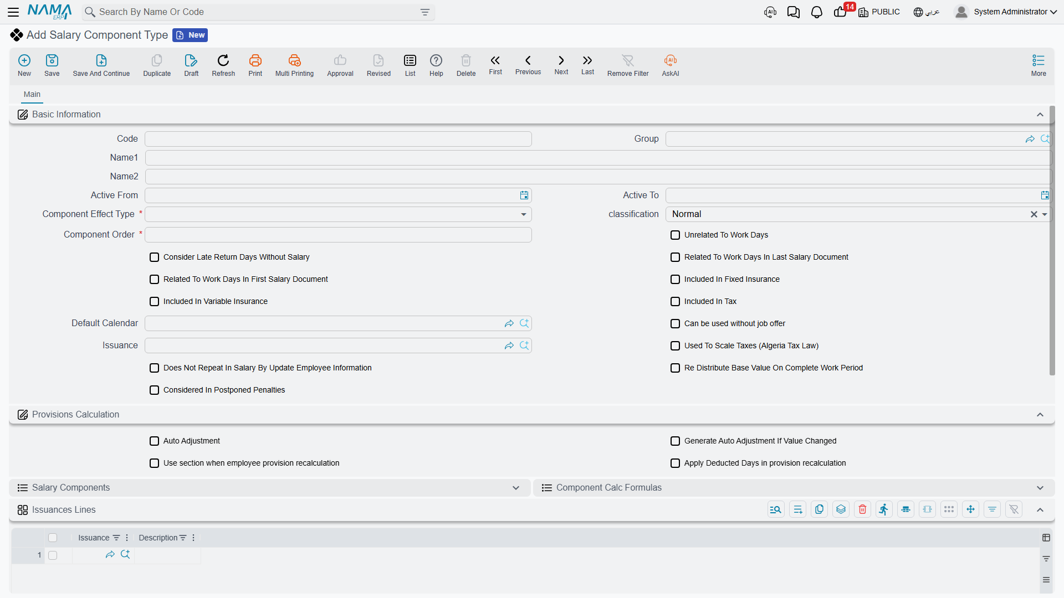
Task: Go to Previous record
Action: 528,64
